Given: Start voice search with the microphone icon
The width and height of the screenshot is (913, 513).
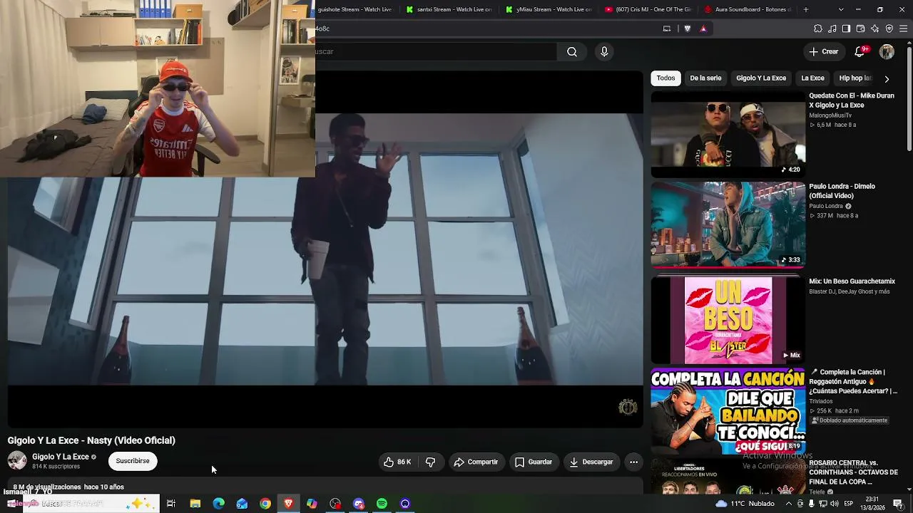Looking at the screenshot, I should pyautogui.click(x=604, y=51).
